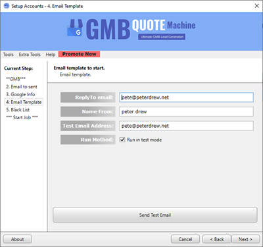
Task: Close the Setup Accounts window
Action: [256, 6]
